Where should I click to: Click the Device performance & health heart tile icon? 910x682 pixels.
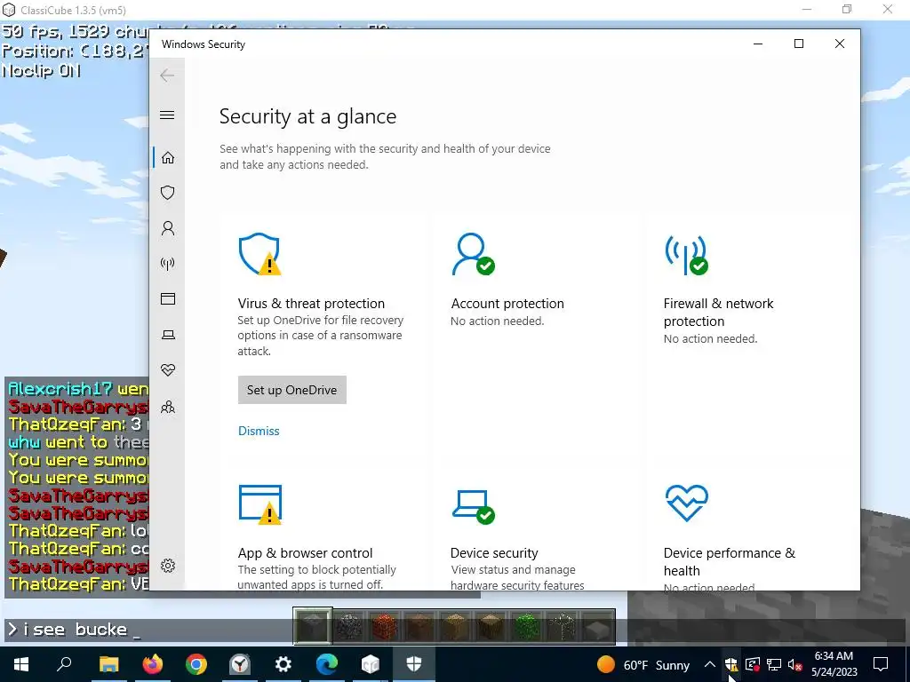(687, 503)
